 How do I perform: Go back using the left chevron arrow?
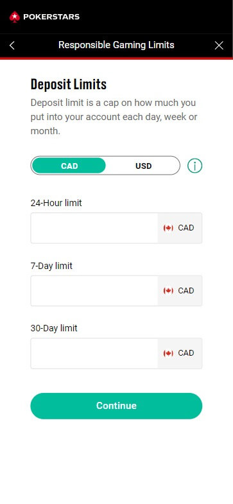point(12,46)
